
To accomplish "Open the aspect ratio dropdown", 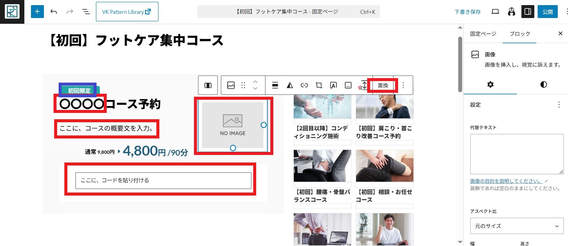I will [517, 226].
